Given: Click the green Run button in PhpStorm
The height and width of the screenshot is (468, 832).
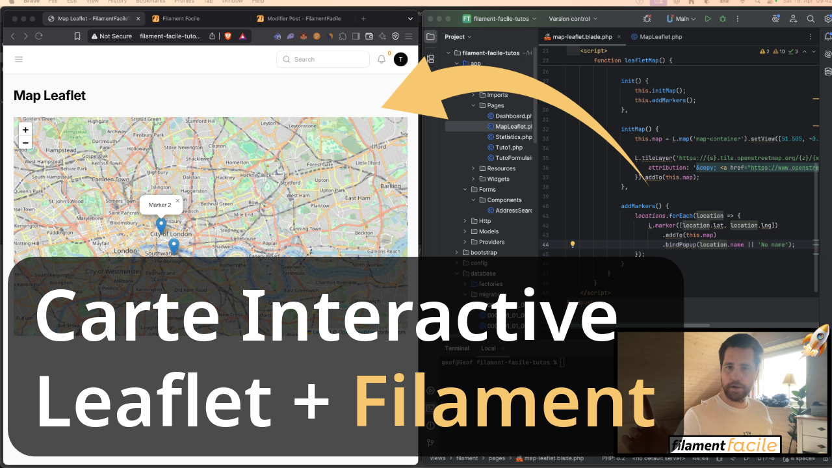Looking at the screenshot, I should [x=708, y=19].
